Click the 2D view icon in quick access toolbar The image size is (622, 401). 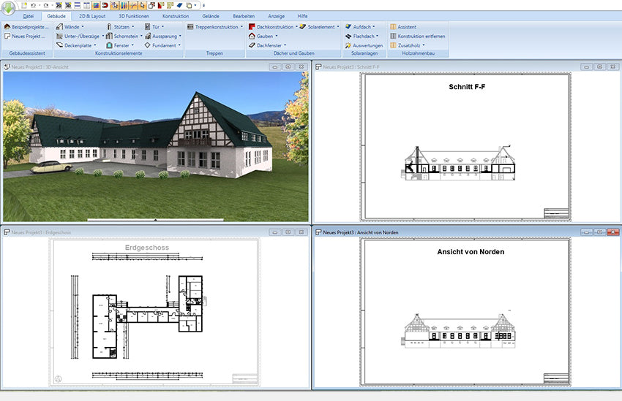[58, 5]
